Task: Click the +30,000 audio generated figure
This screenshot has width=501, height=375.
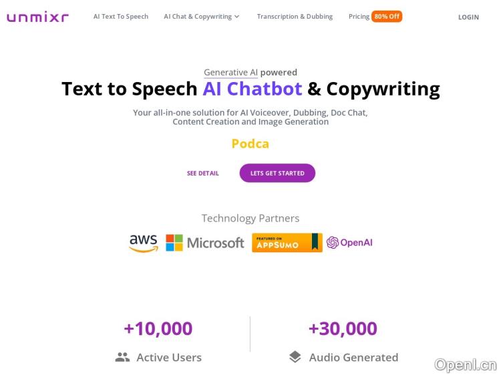Action: [x=343, y=329]
